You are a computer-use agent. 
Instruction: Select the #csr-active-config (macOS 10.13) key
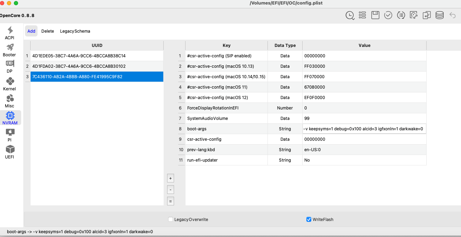tap(227, 66)
